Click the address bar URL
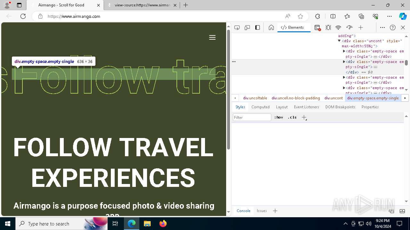 tap(74, 16)
